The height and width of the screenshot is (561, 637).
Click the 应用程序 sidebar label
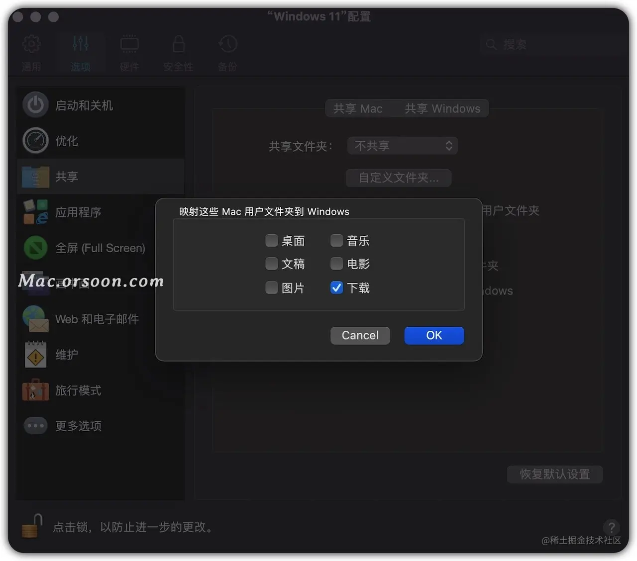click(78, 212)
